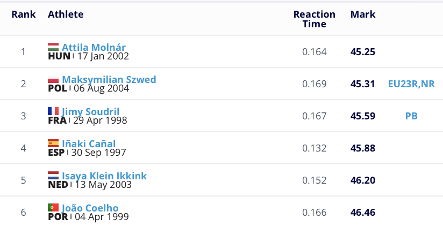Click the Spain flag icon

(53, 143)
